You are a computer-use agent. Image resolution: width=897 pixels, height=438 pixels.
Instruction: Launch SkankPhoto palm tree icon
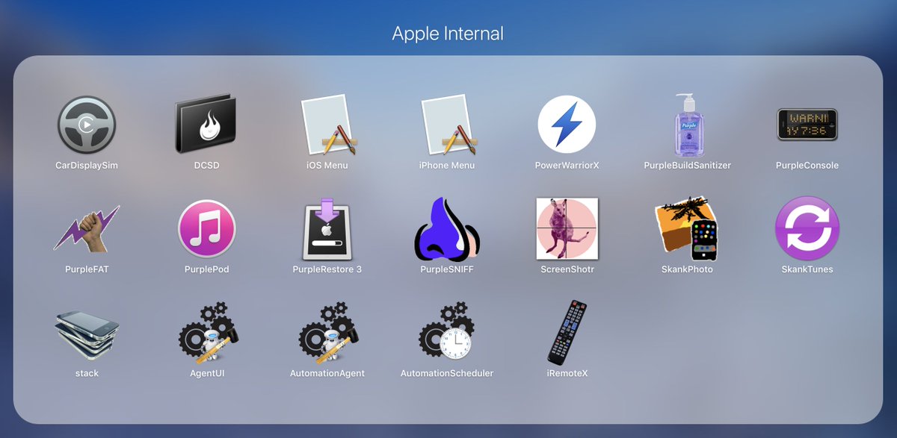tap(687, 228)
